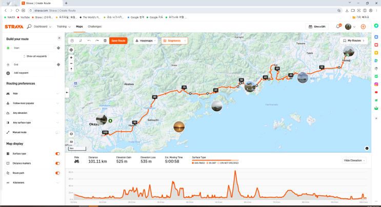Click the map layers style icon
This screenshot has width=381, height=207.
(x=71, y=134)
